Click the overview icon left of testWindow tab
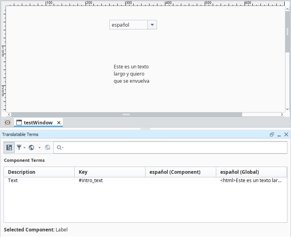The image size is (291, 237). click(x=7, y=122)
